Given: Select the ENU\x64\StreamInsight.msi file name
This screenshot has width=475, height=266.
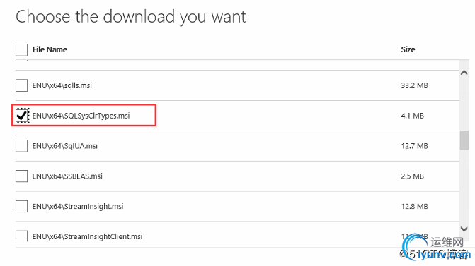Looking at the screenshot, I should pyautogui.click(x=78, y=206).
